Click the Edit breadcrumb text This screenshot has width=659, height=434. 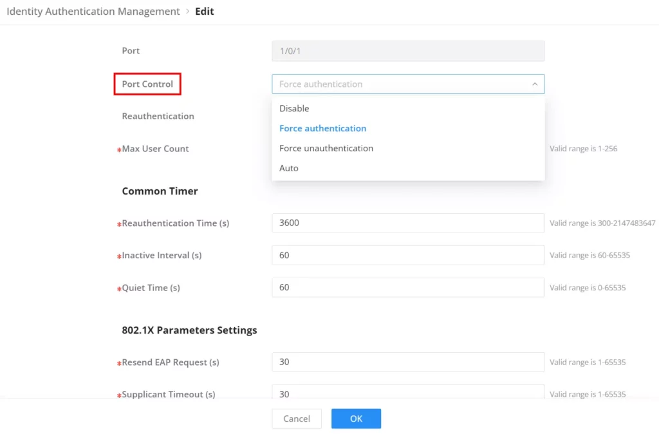pos(204,12)
